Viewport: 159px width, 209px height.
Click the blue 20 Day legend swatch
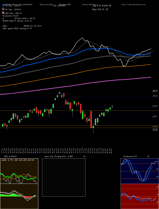pyautogui.click(x=3, y=5)
